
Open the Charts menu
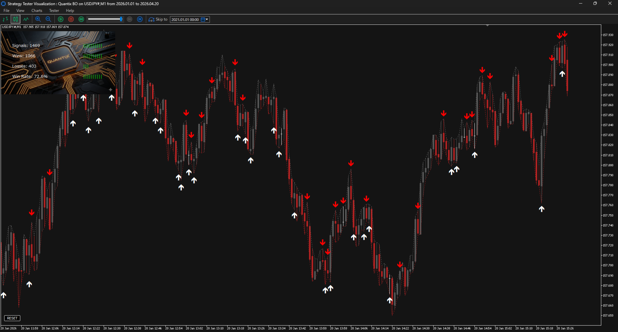[37, 11]
